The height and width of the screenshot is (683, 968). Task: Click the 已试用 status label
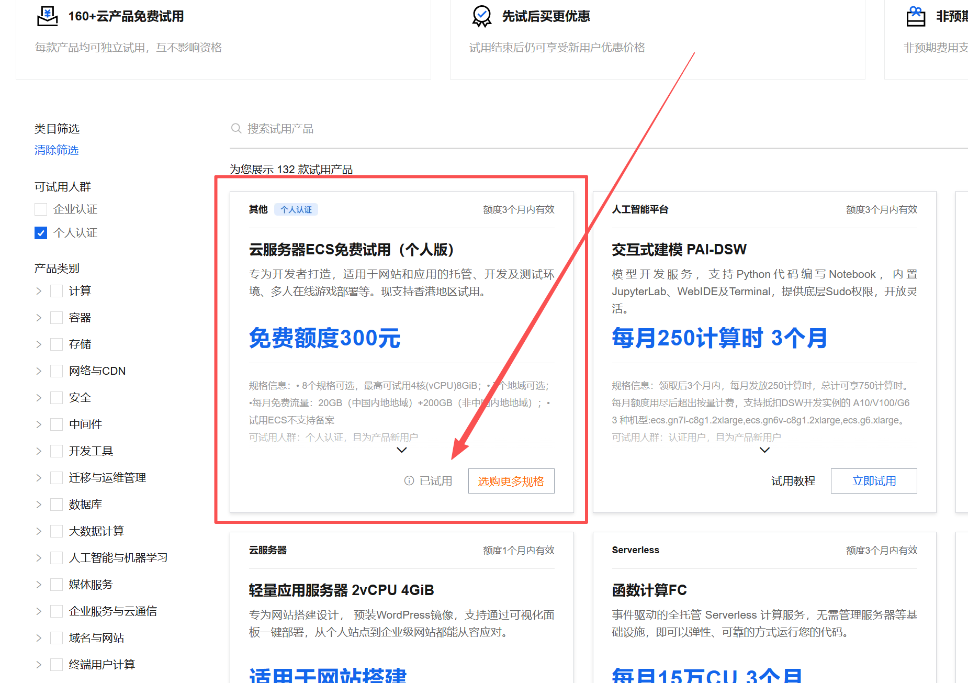pyautogui.click(x=436, y=481)
